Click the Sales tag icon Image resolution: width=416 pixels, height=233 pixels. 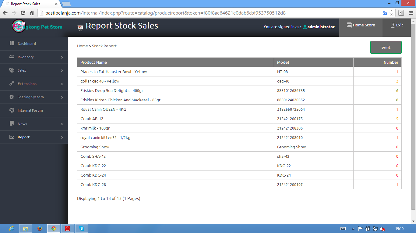coord(12,70)
